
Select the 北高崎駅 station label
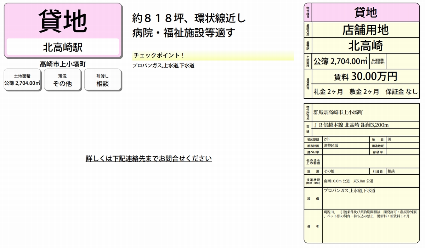click(63, 47)
